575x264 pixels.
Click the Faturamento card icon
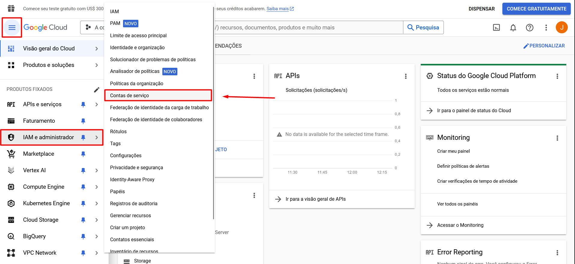[x=11, y=121]
